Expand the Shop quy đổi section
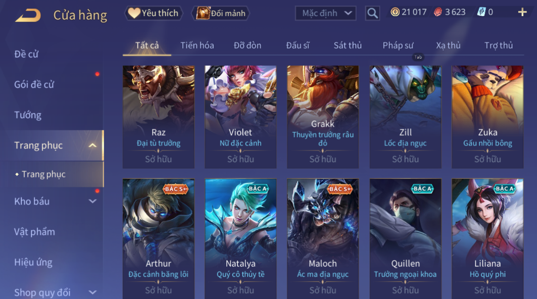 (x=92, y=292)
